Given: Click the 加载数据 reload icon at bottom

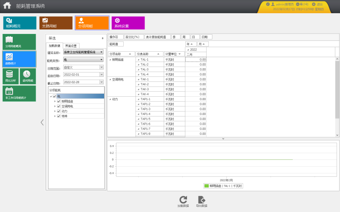Looking at the screenshot, I should [x=183, y=200].
